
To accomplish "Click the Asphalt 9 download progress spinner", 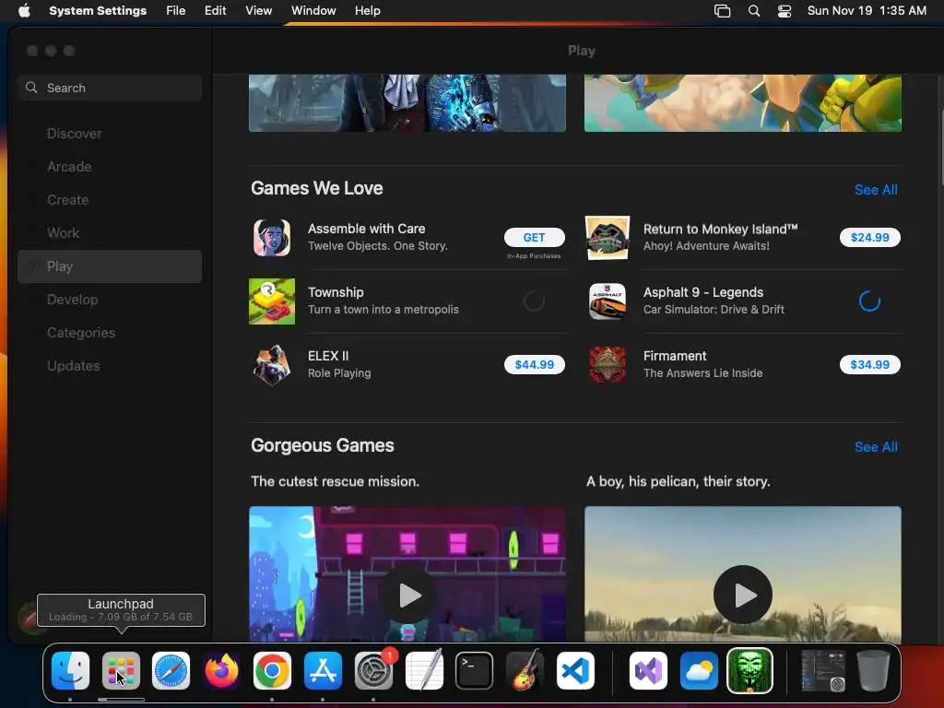I will coord(869,301).
